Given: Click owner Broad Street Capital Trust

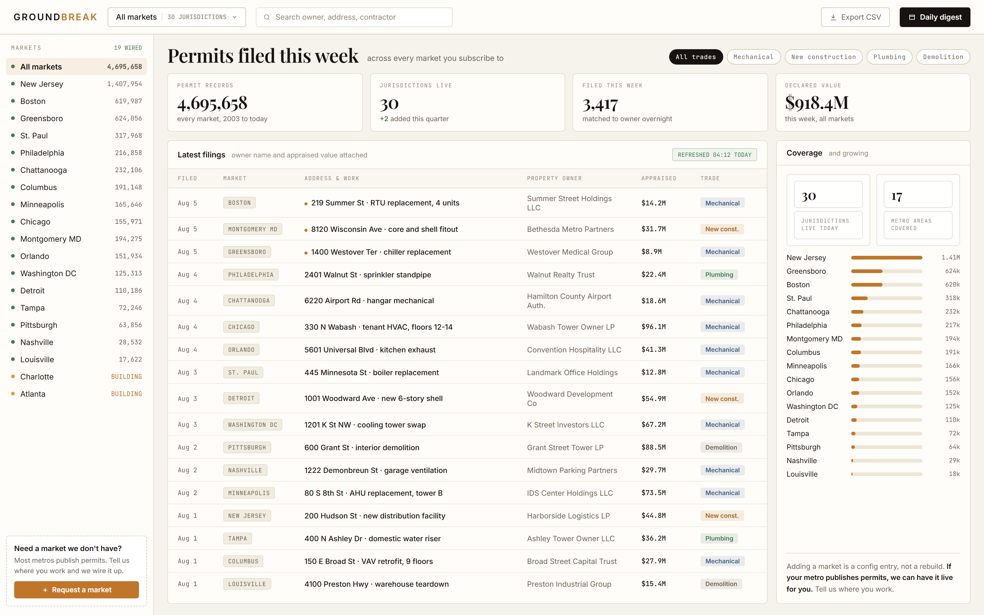Looking at the screenshot, I should click(x=571, y=561).
